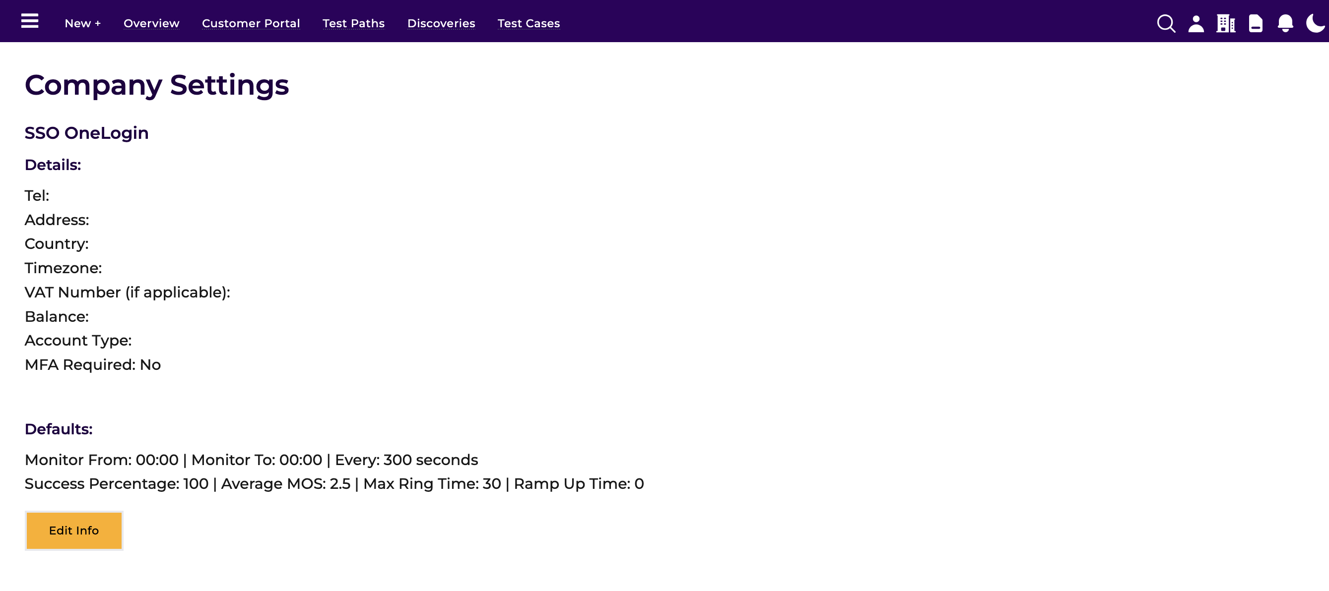Click the Edit Info button
This screenshot has width=1329, height=591.
74,530
